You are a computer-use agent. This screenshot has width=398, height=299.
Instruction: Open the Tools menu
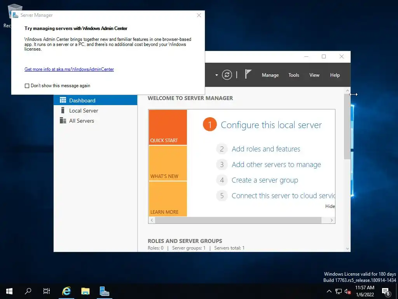point(294,75)
